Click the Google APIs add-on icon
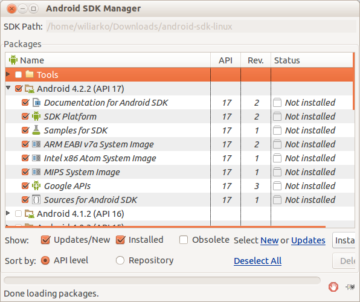This screenshot has height=302, width=360. point(36,186)
